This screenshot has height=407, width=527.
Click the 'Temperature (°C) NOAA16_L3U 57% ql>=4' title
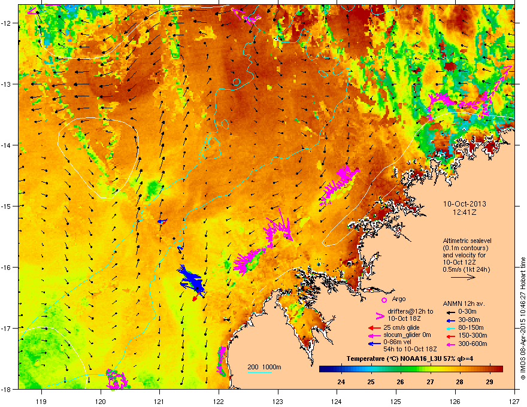(410, 359)
